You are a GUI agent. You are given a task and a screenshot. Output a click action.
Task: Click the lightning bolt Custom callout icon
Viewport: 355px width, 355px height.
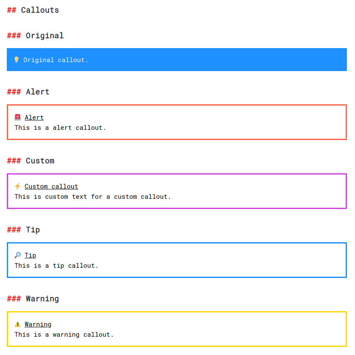pos(18,186)
